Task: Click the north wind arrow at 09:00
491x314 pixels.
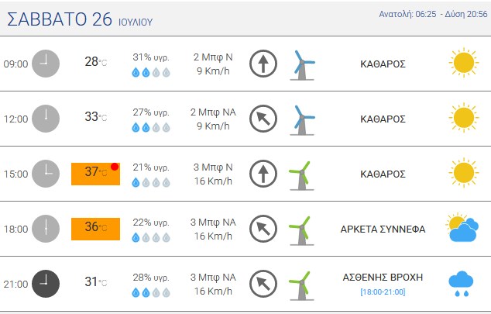Action: point(263,64)
